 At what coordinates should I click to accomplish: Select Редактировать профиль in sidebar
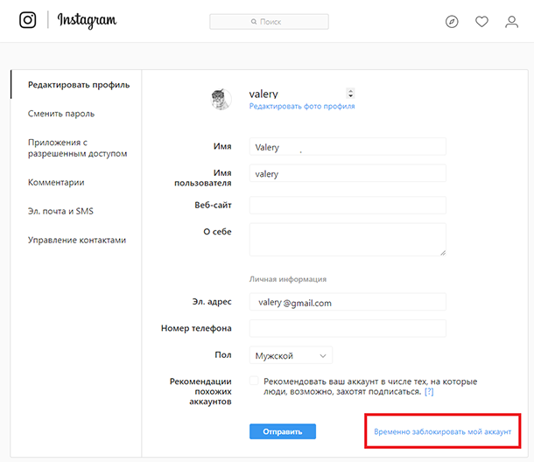pos(79,85)
